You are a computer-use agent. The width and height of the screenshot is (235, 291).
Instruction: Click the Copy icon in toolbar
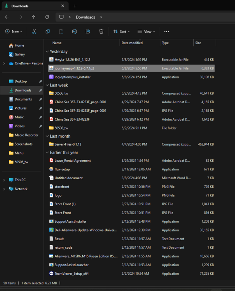[x=48, y=31]
